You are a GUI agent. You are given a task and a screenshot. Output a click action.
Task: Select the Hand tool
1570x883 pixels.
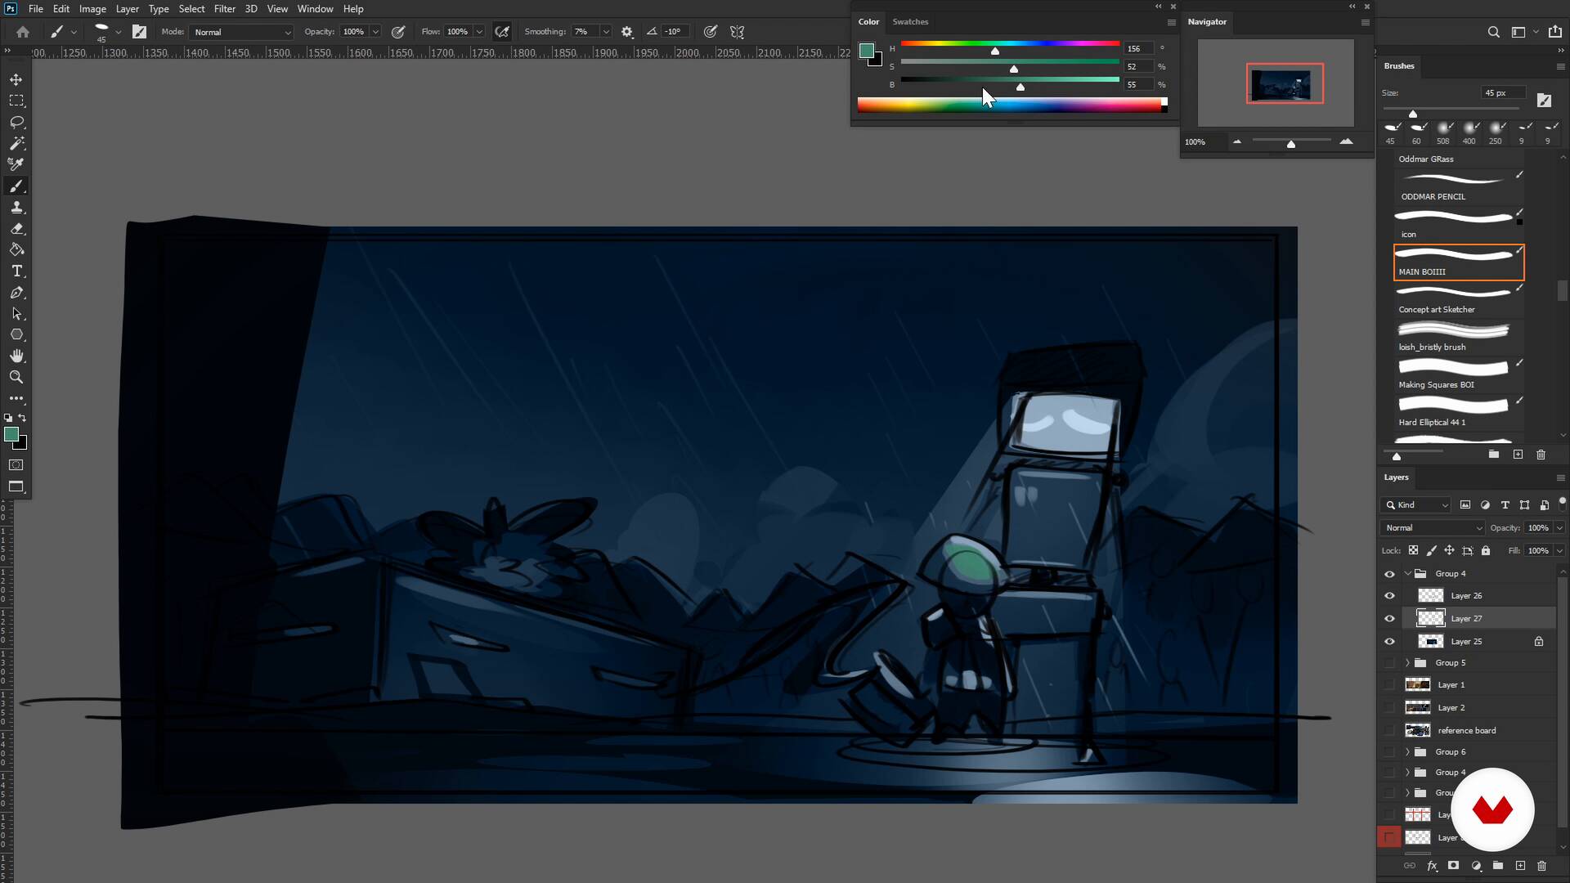16,356
